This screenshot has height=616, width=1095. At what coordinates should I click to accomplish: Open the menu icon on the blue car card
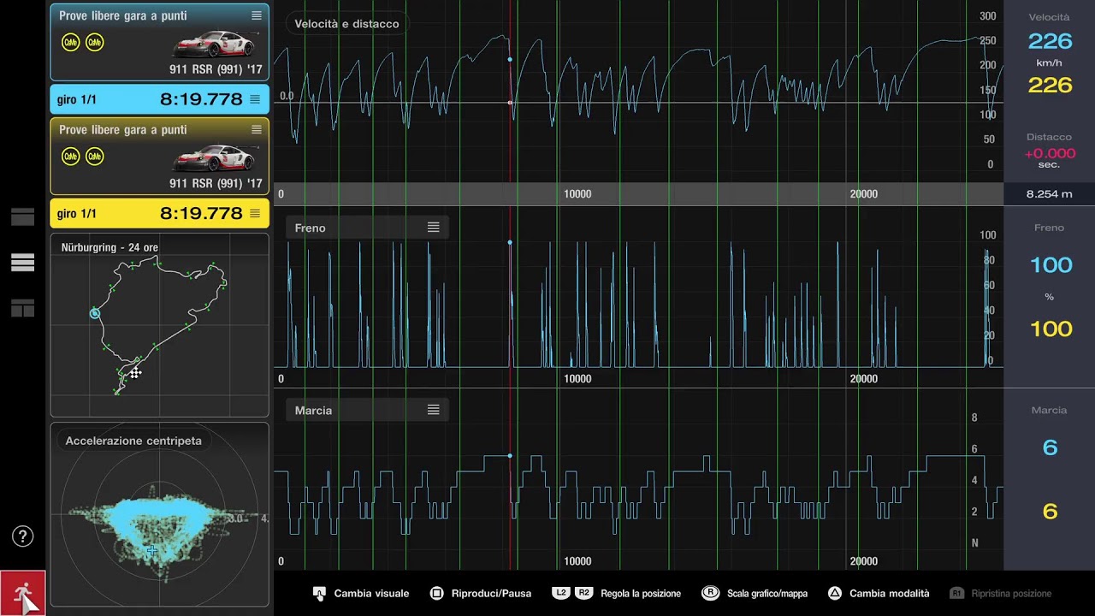pyautogui.click(x=257, y=16)
